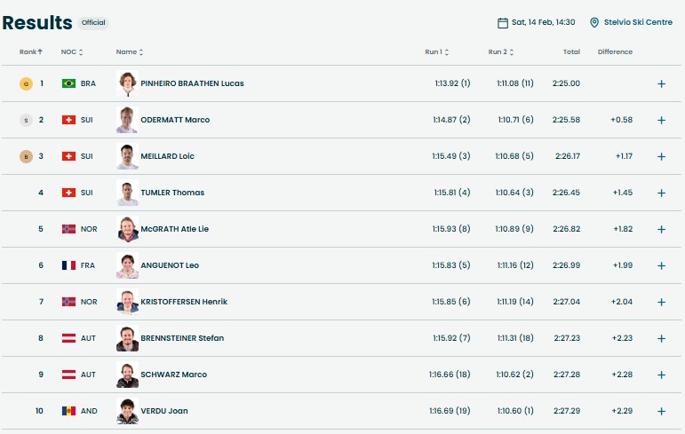685x434 pixels.
Task: Expand Verdu Joan's row with plus
Action: [x=661, y=411]
